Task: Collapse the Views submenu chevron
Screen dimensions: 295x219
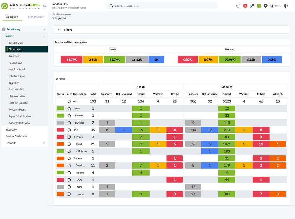Action: click(44, 36)
